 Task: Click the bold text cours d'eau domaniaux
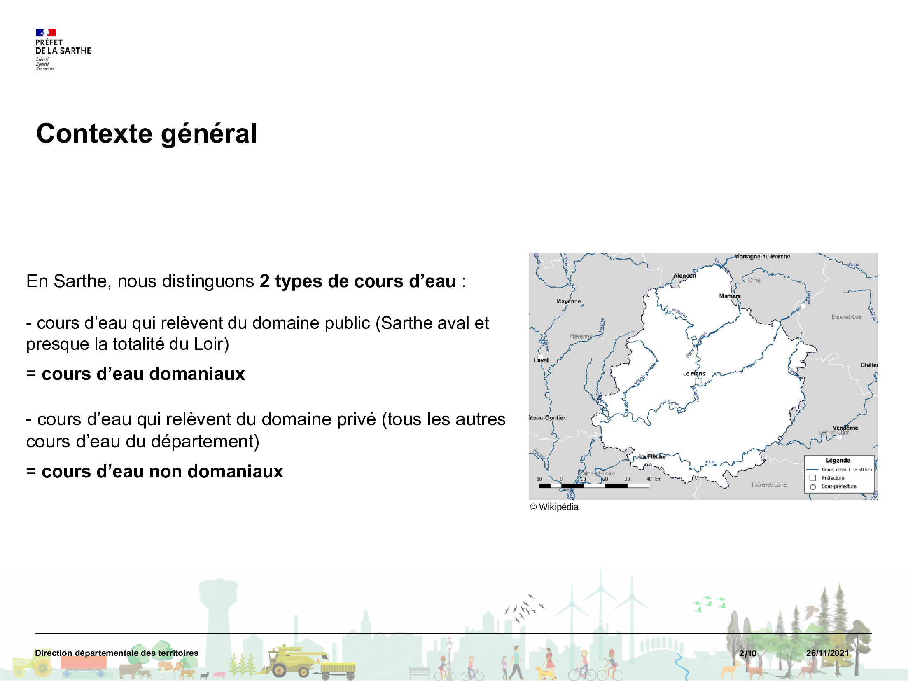(143, 374)
